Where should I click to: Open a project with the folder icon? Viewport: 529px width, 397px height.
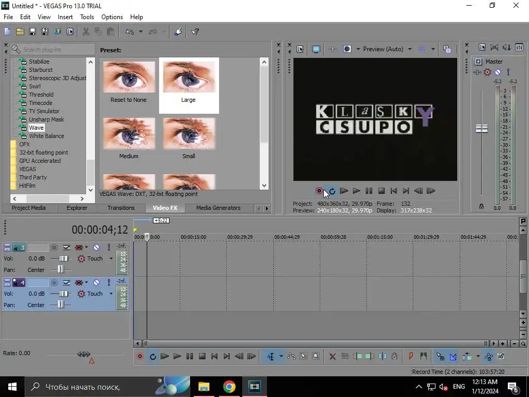click(x=20, y=32)
